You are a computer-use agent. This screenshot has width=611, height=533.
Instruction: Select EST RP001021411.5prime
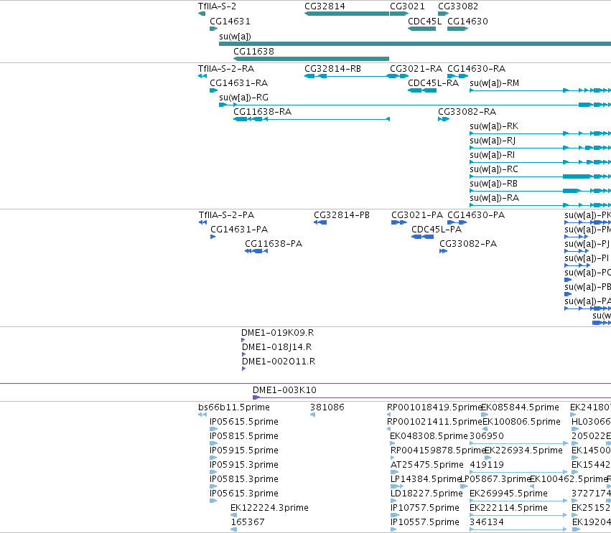[x=434, y=422]
